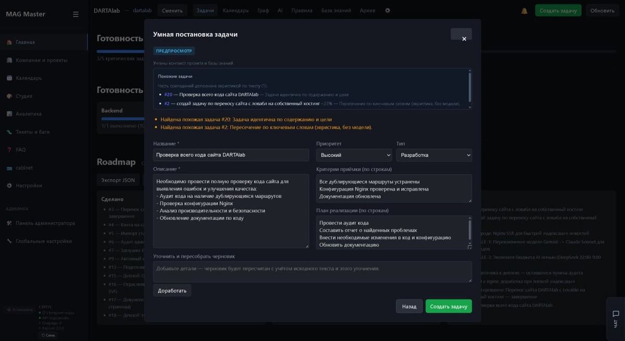Viewport: 625px width, 341px height.
Task: Toggle the hamburger menu next to MAG Master
Action: pos(76,14)
